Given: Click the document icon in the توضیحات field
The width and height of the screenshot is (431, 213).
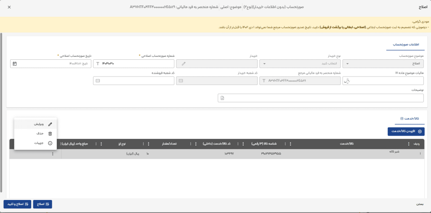Looking at the screenshot, I should (x=223, y=98).
